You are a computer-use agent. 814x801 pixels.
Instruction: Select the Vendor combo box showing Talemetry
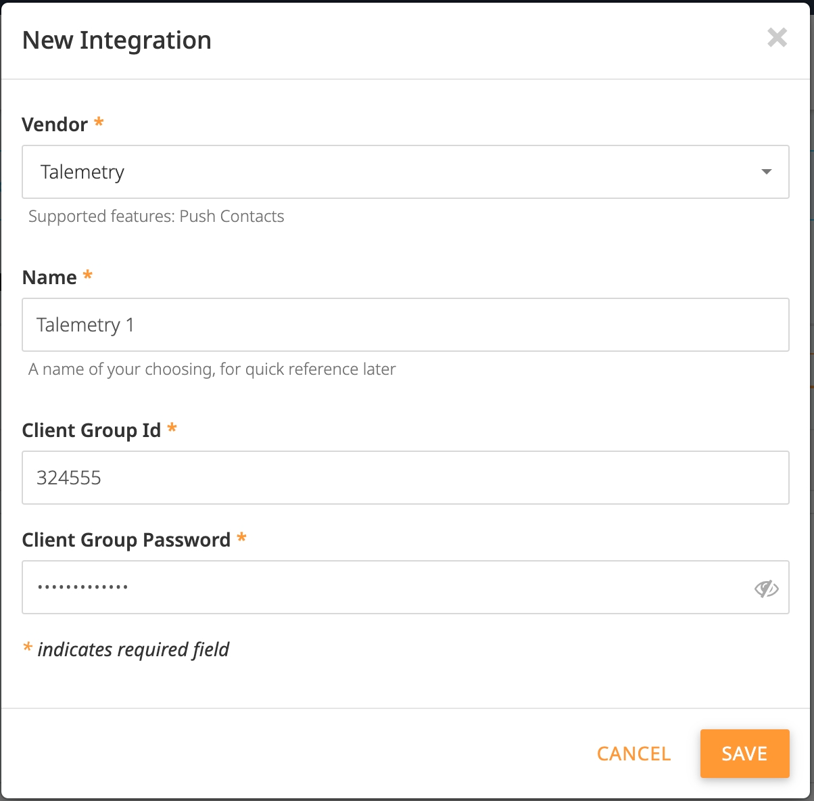[x=406, y=172]
